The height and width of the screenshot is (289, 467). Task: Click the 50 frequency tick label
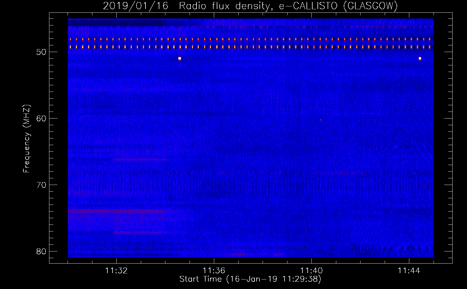point(42,52)
